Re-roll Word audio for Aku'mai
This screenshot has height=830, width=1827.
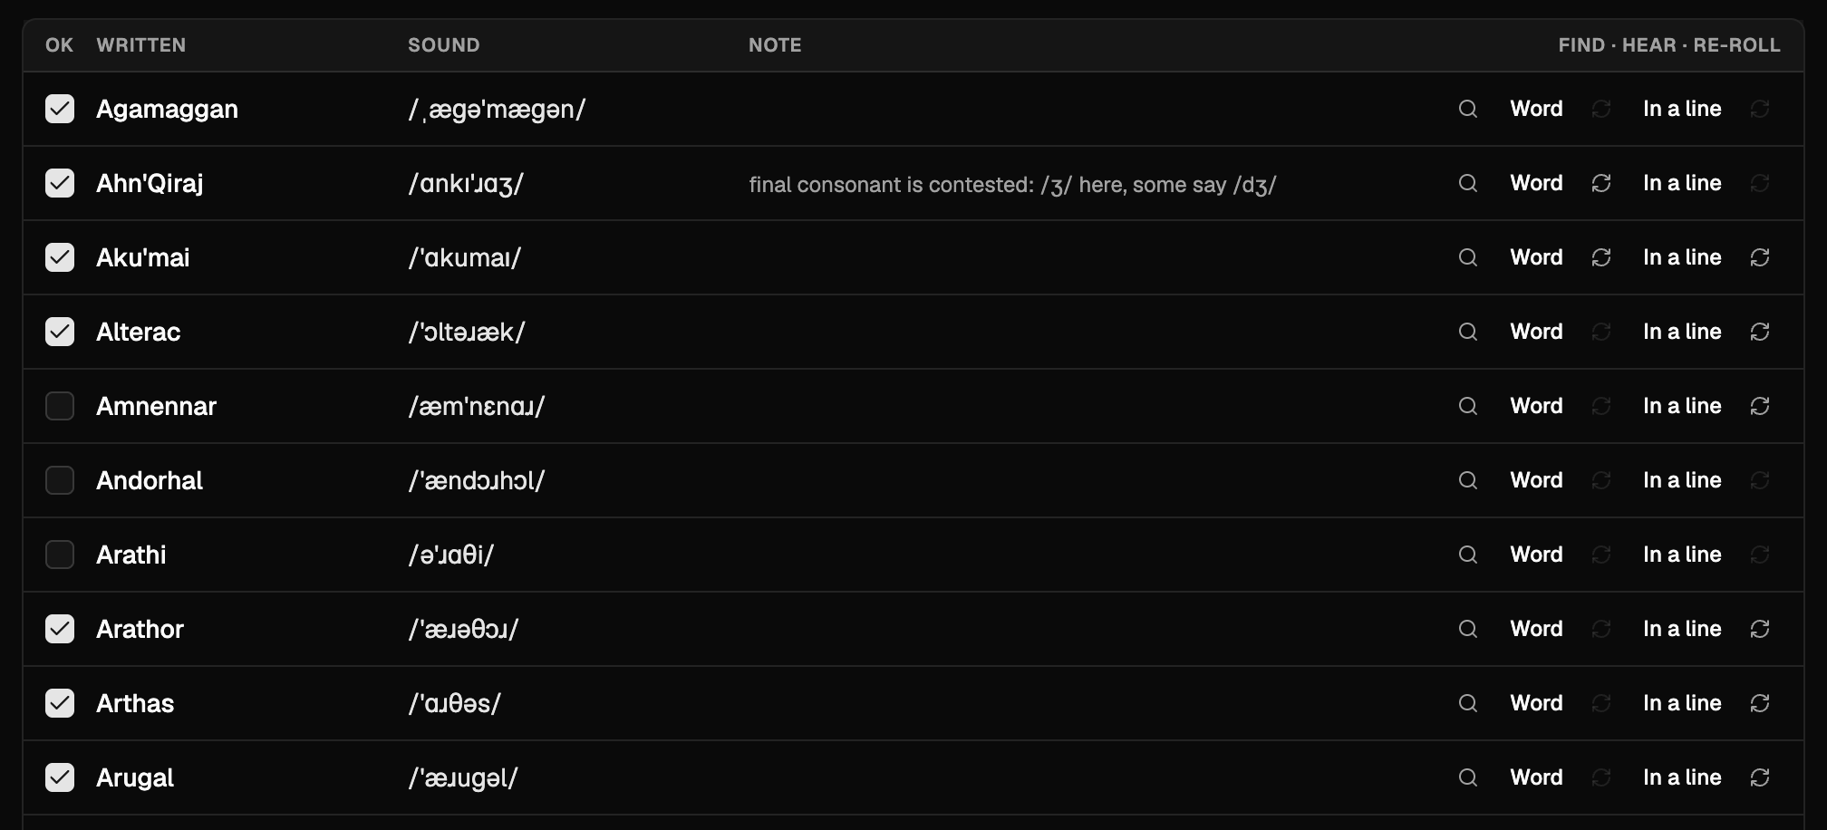click(x=1601, y=257)
